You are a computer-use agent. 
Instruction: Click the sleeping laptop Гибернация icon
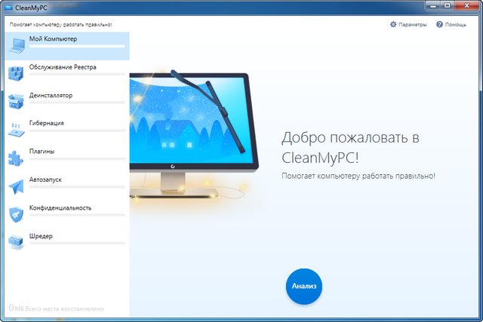(17, 130)
